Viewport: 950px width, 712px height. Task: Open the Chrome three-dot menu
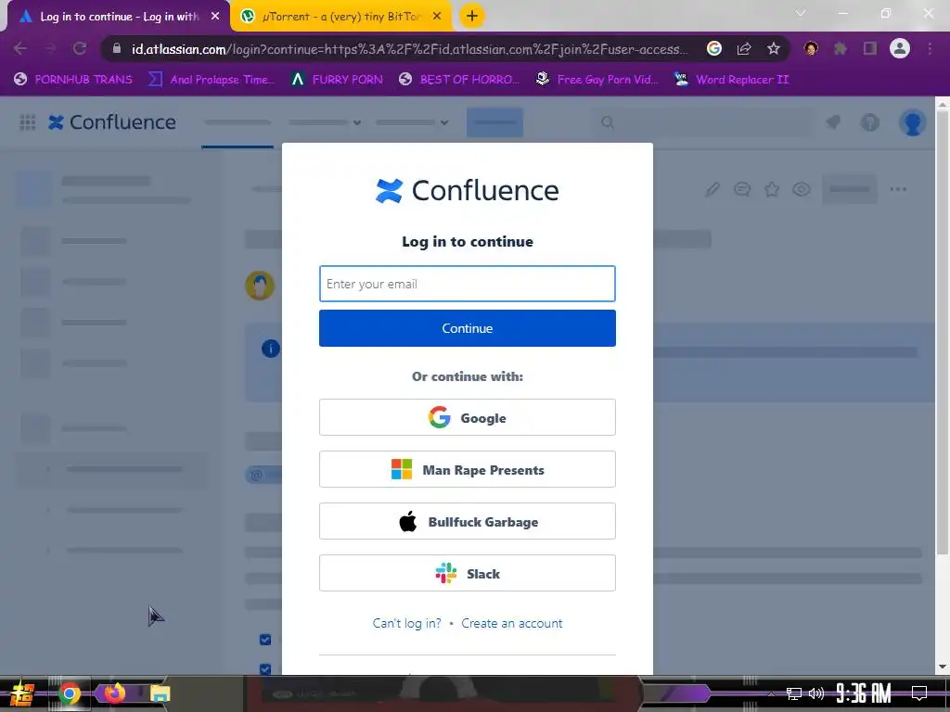930,48
